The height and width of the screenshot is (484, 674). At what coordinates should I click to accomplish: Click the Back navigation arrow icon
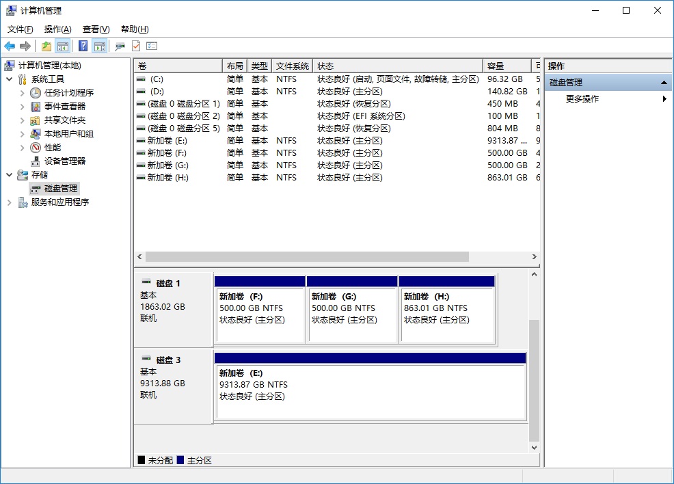coord(10,46)
